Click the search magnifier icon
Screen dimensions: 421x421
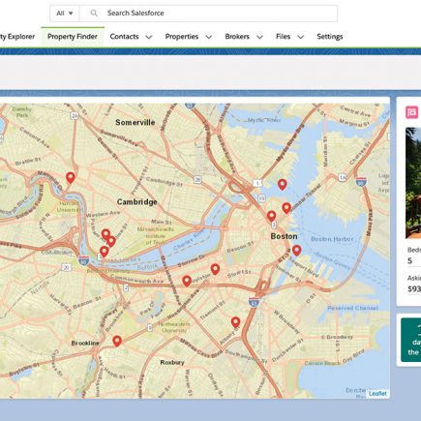tap(94, 14)
